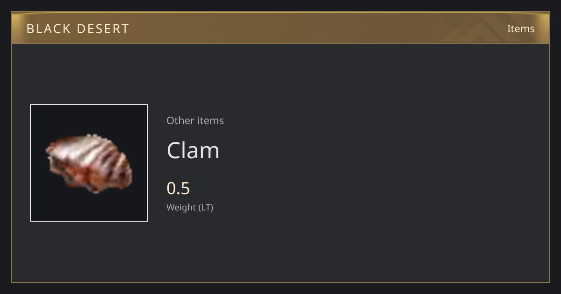Click the Weight (LT) label
This screenshot has width=561, height=294.
190,208
